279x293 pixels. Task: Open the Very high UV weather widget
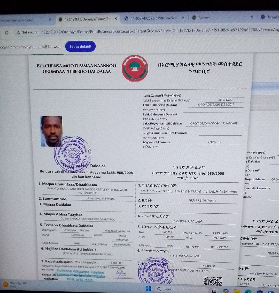15,284
